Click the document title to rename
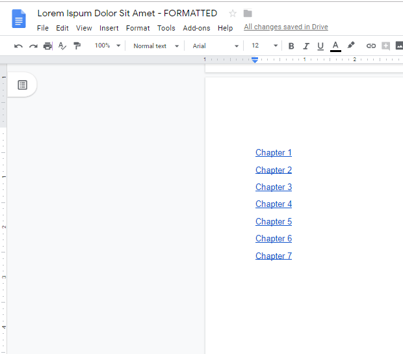This screenshot has height=354, width=403. tap(127, 13)
